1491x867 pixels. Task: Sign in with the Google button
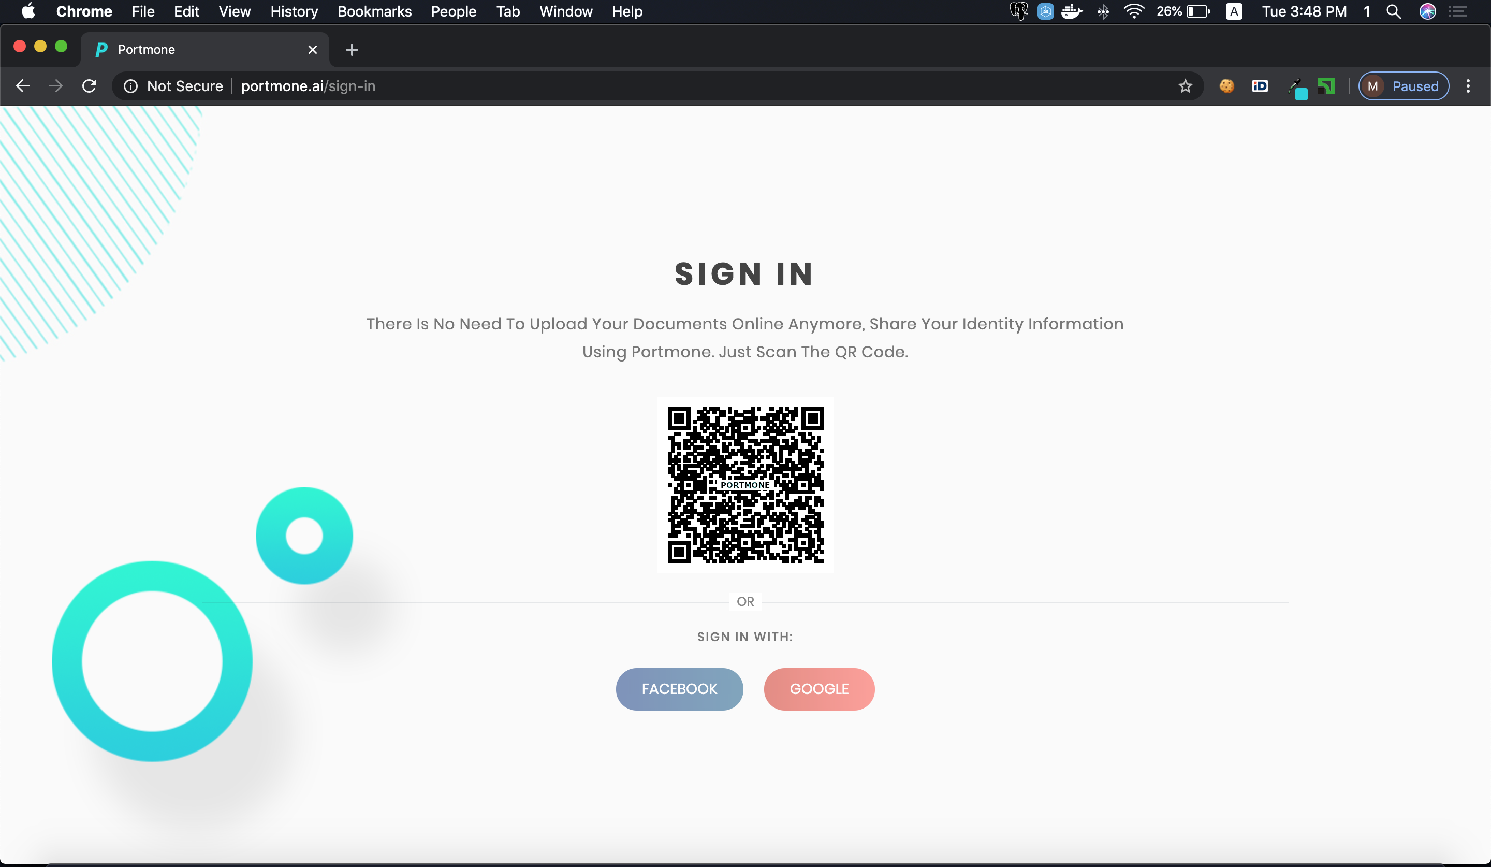pos(820,689)
